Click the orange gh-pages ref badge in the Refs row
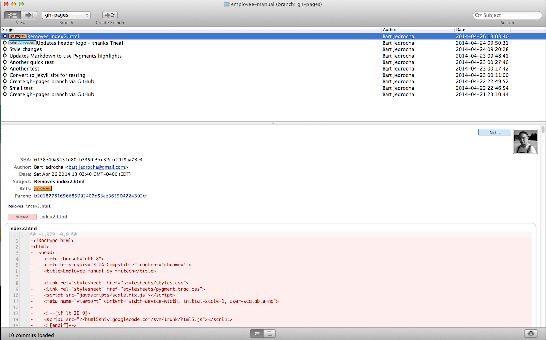Viewport: 546px width, 340px height. pos(43,188)
